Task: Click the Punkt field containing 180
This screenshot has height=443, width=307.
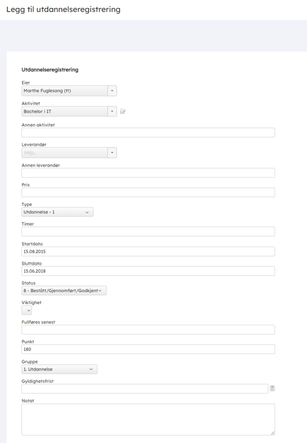Action: click(x=148, y=349)
